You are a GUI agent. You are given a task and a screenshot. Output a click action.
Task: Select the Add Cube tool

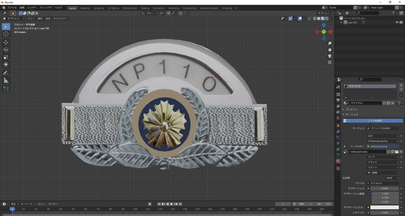coord(6,89)
